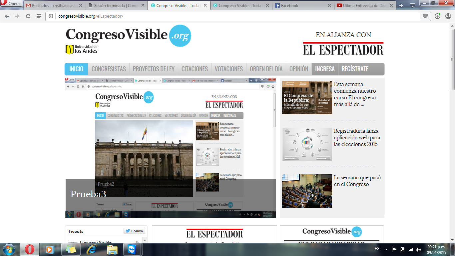
Task: Click the address bar URL field
Action: click(233, 16)
